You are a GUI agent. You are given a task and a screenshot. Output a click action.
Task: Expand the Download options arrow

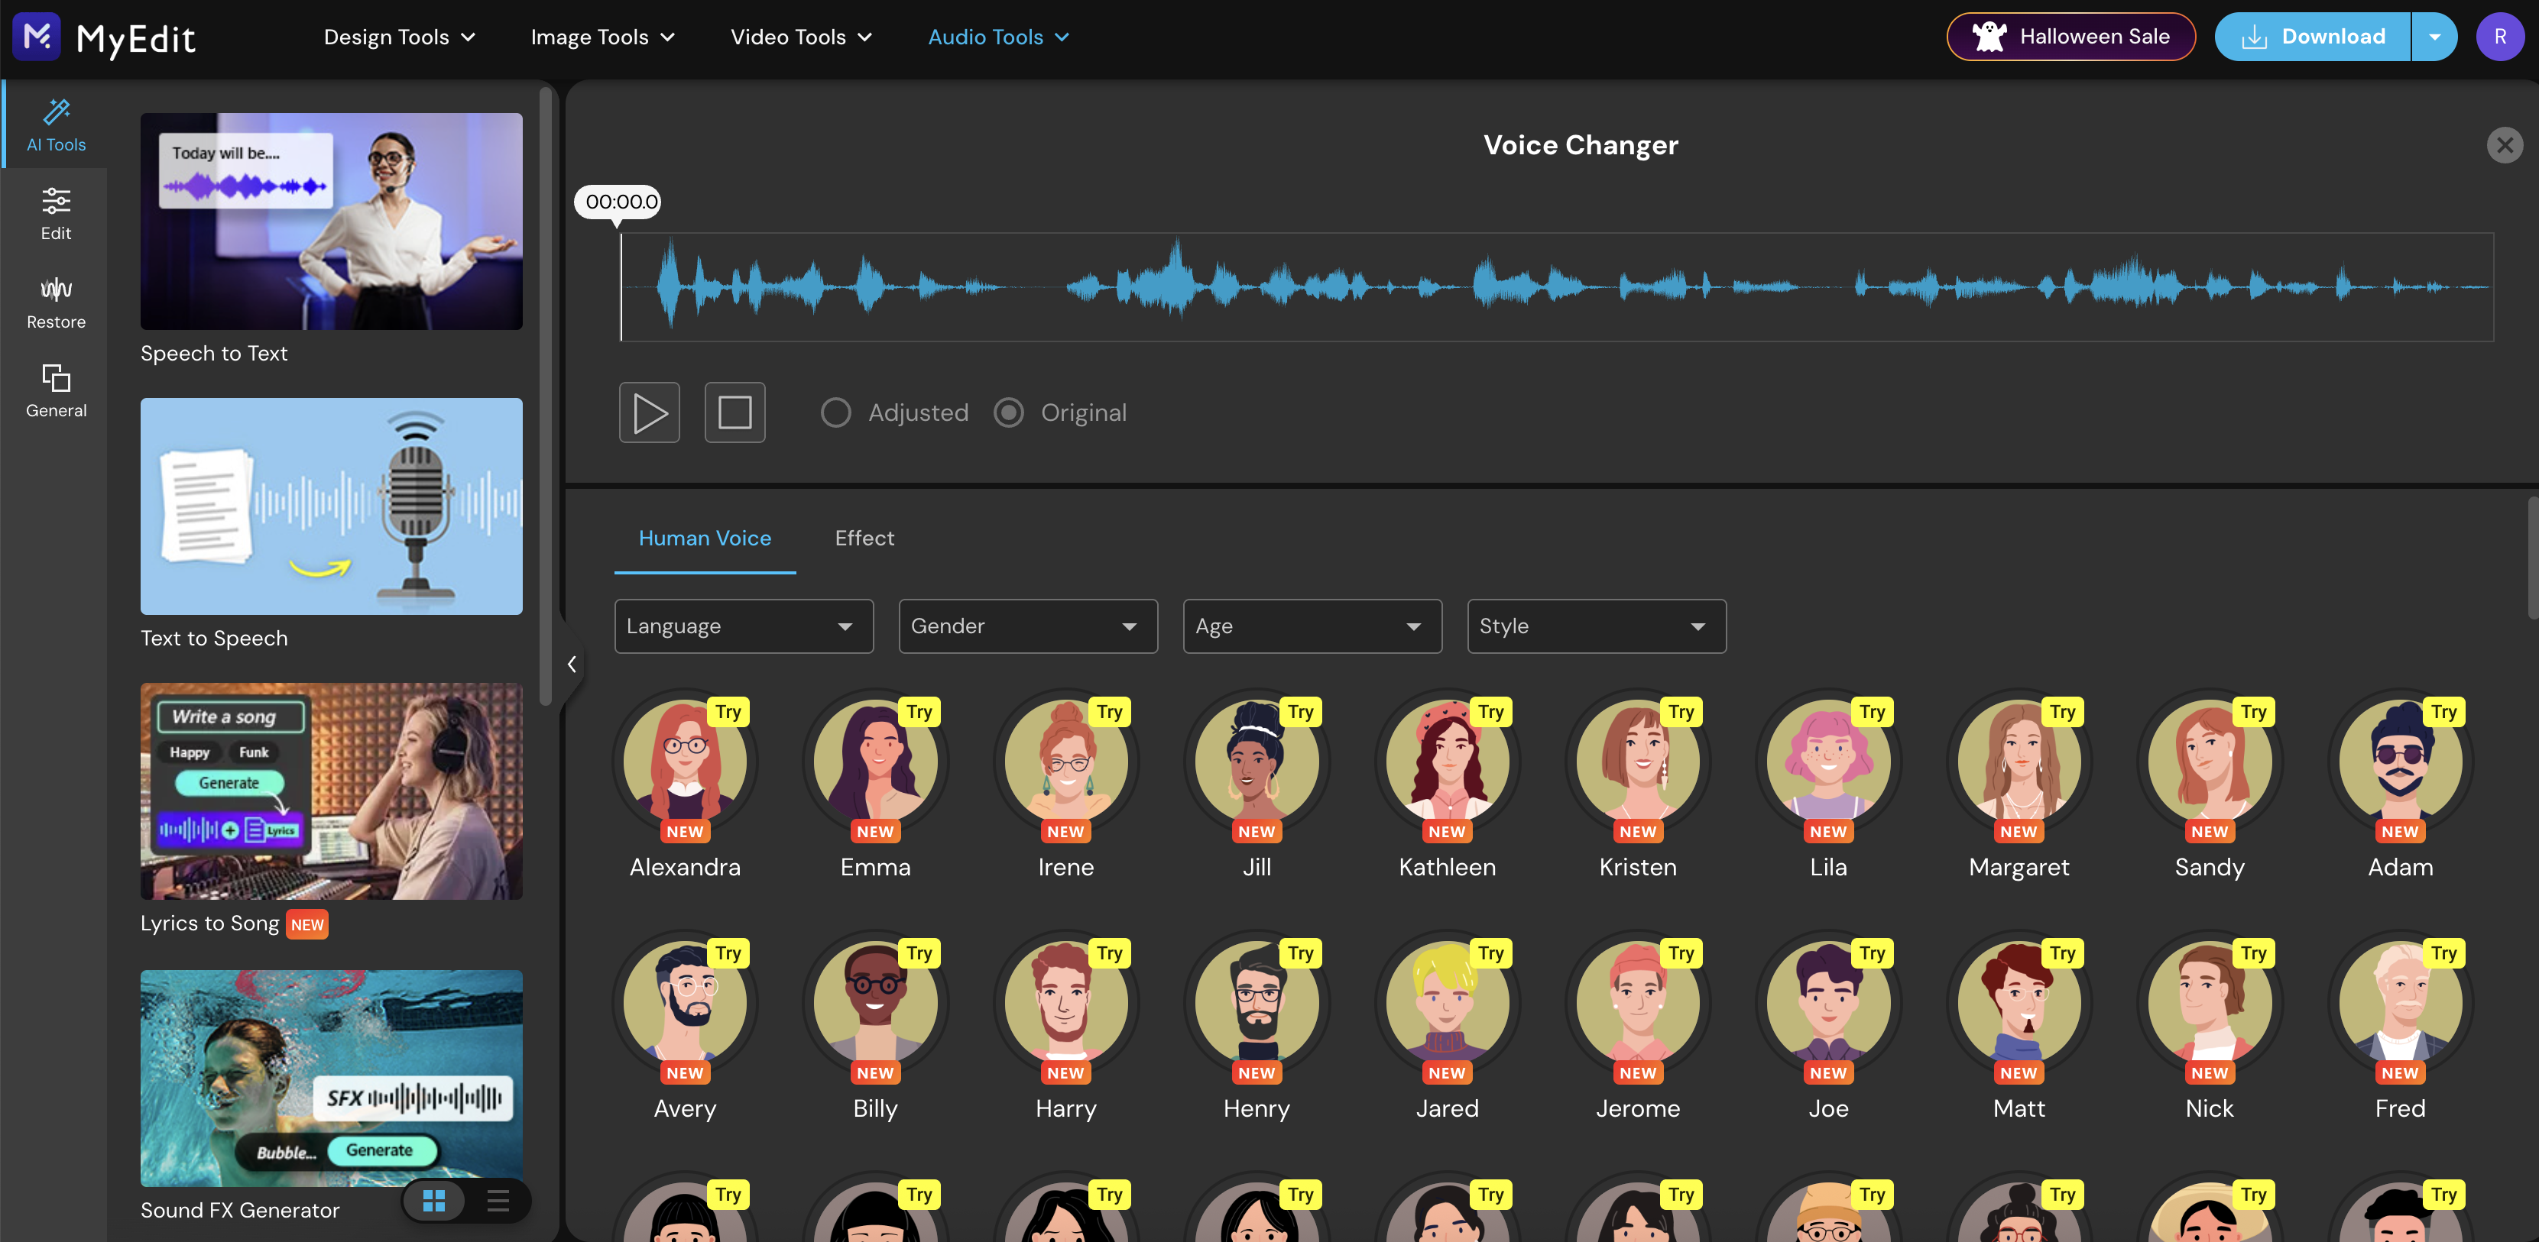[2434, 37]
